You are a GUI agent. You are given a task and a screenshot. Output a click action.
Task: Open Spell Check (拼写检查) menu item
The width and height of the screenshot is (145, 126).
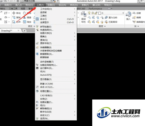(56, 27)
